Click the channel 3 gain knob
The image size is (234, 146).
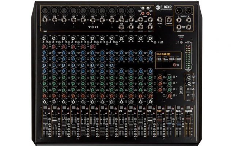click(63, 38)
